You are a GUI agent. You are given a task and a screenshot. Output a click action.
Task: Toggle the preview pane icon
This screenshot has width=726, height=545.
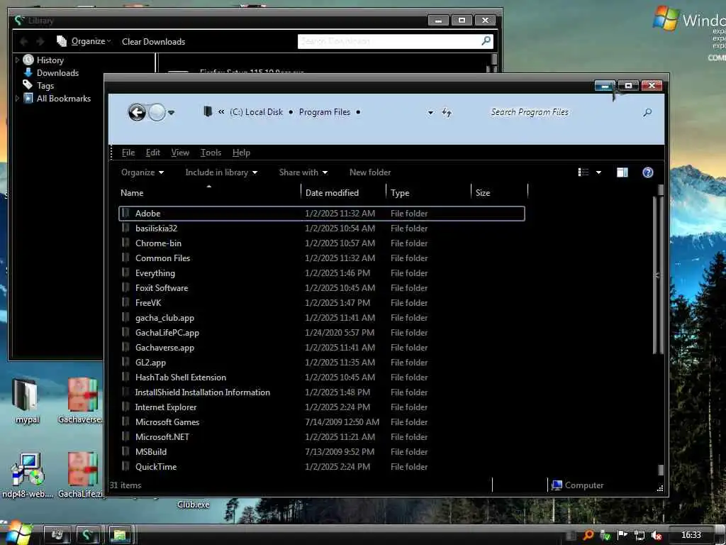tap(622, 172)
